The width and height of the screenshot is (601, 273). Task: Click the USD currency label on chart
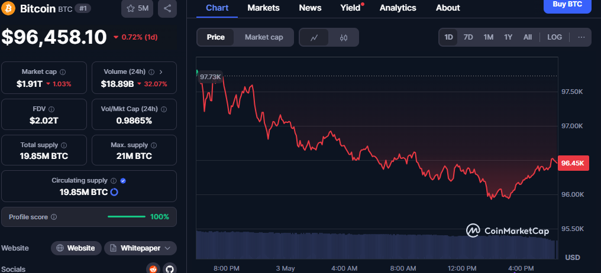(x=573, y=257)
